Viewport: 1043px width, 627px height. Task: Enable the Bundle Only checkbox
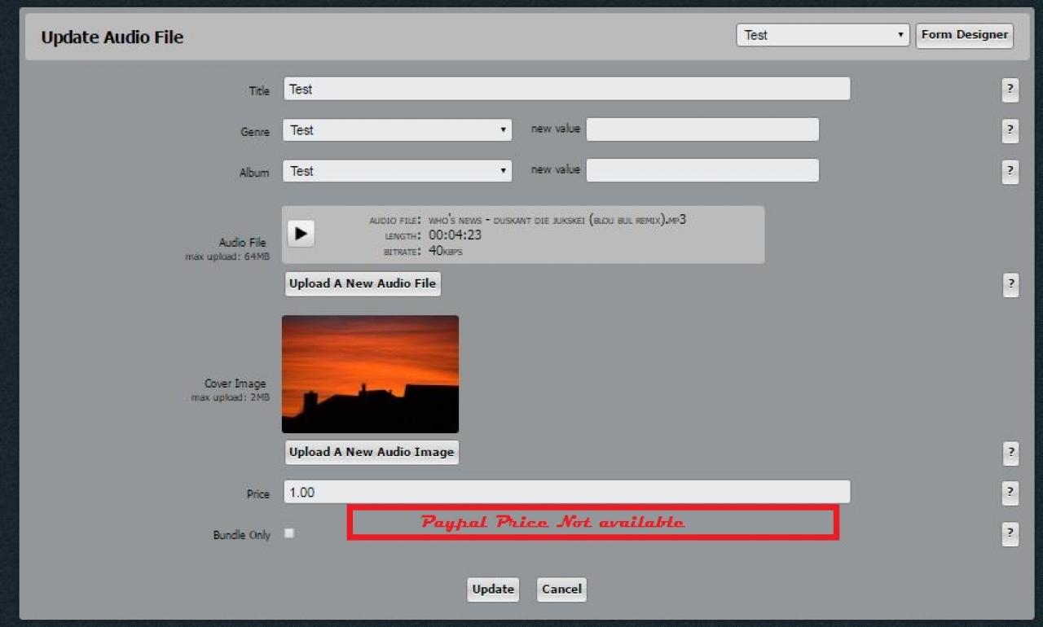289,533
